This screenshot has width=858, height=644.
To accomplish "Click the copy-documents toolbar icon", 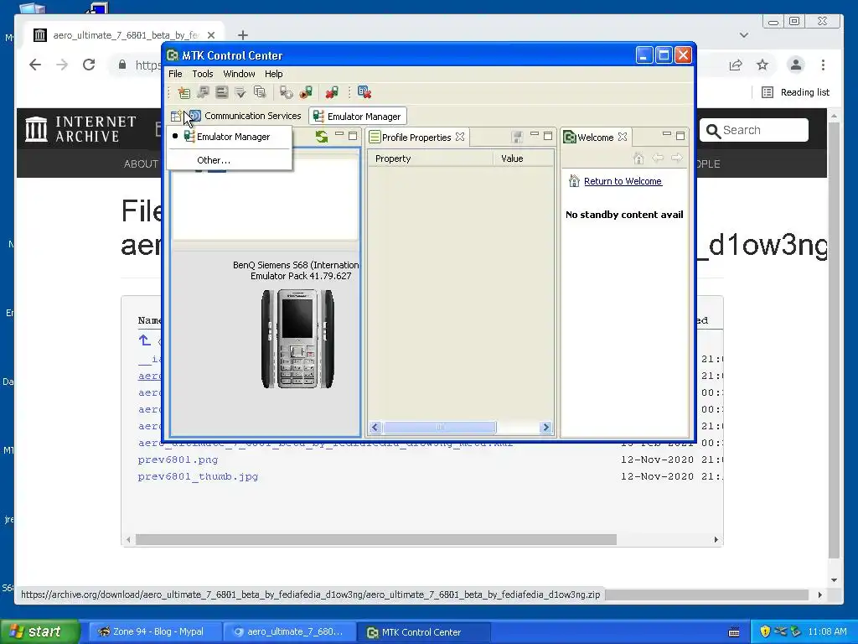I will coord(260,92).
